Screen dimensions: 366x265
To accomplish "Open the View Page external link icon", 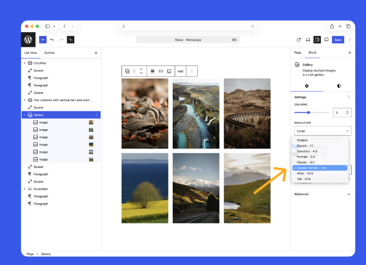I will pyautogui.click(x=299, y=40).
